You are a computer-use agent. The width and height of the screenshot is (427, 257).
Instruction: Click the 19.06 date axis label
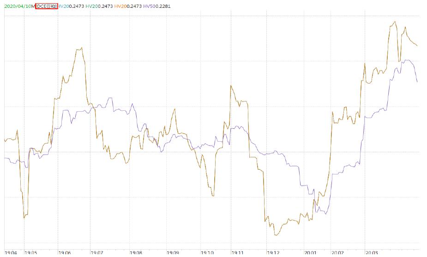click(64, 253)
